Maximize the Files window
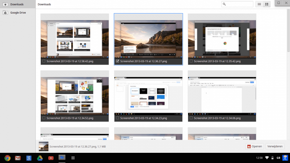The width and height of the screenshot is (290, 163). (x=279, y=3)
